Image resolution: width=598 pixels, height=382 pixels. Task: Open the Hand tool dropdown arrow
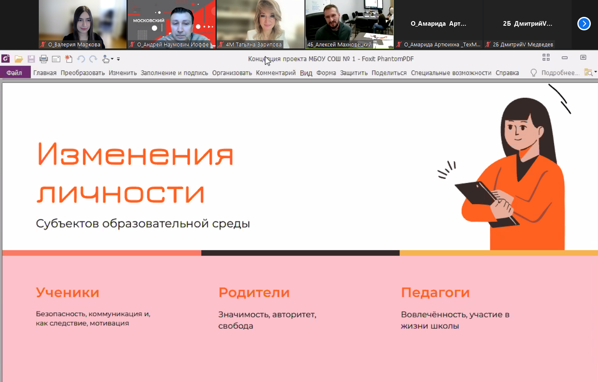112,59
